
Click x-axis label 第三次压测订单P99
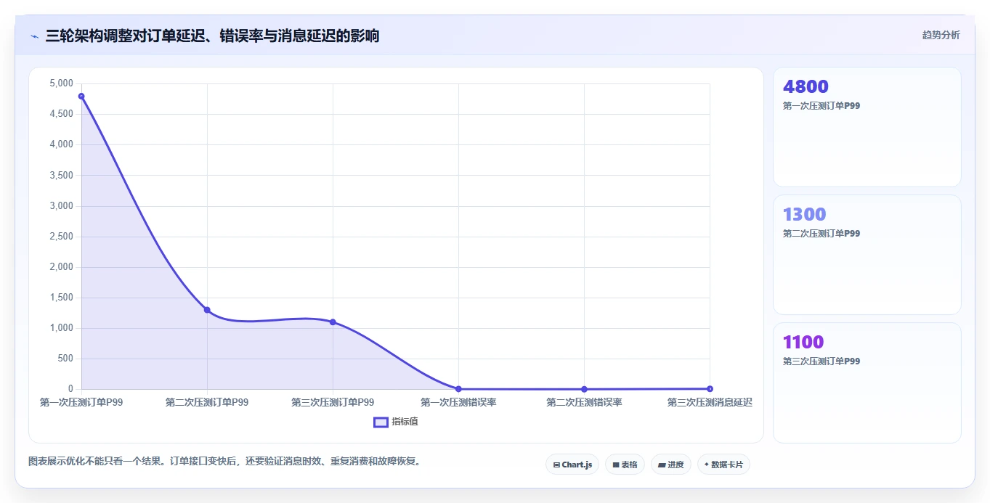click(333, 402)
